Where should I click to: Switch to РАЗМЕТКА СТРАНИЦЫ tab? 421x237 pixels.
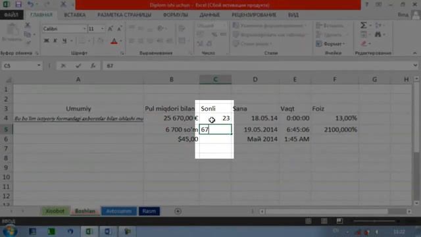pos(124,14)
